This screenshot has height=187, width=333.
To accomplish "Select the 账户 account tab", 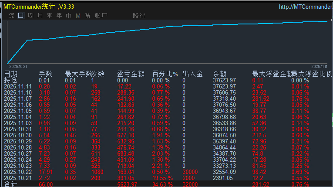I will point(101,16).
